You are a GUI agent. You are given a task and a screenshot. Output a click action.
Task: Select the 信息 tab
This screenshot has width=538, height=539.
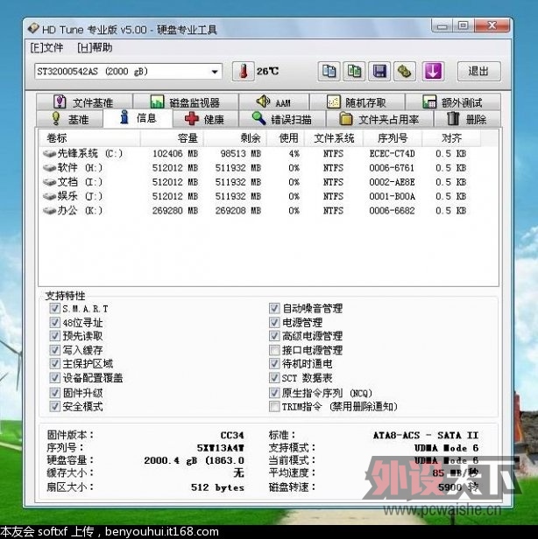pyautogui.click(x=138, y=118)
